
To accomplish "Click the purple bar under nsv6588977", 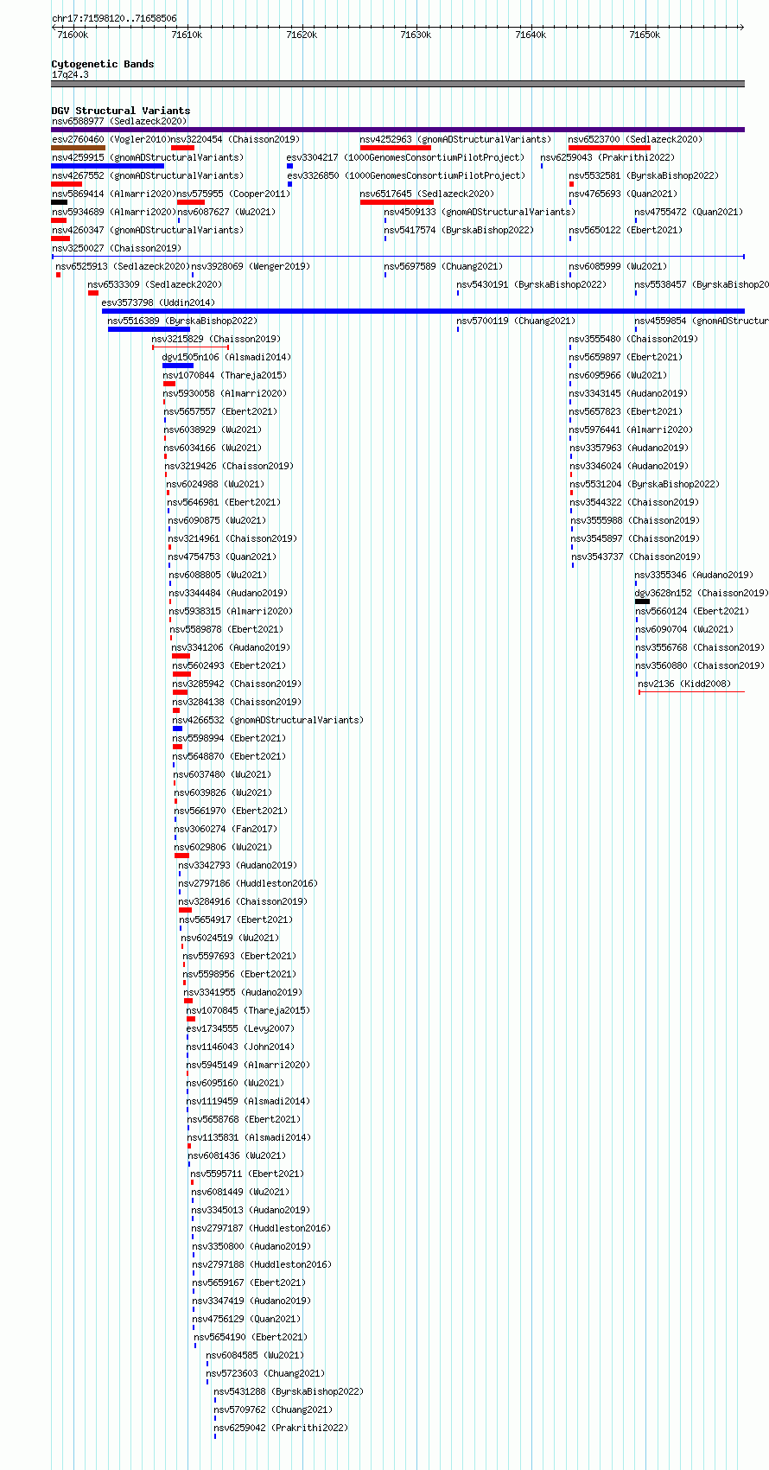I will [x=398, y=130].
